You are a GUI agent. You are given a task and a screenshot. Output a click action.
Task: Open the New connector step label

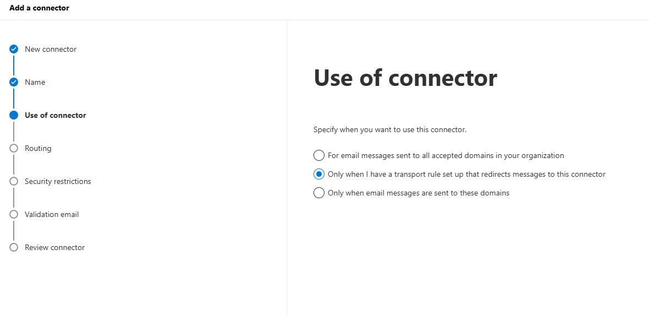[51, 49]
